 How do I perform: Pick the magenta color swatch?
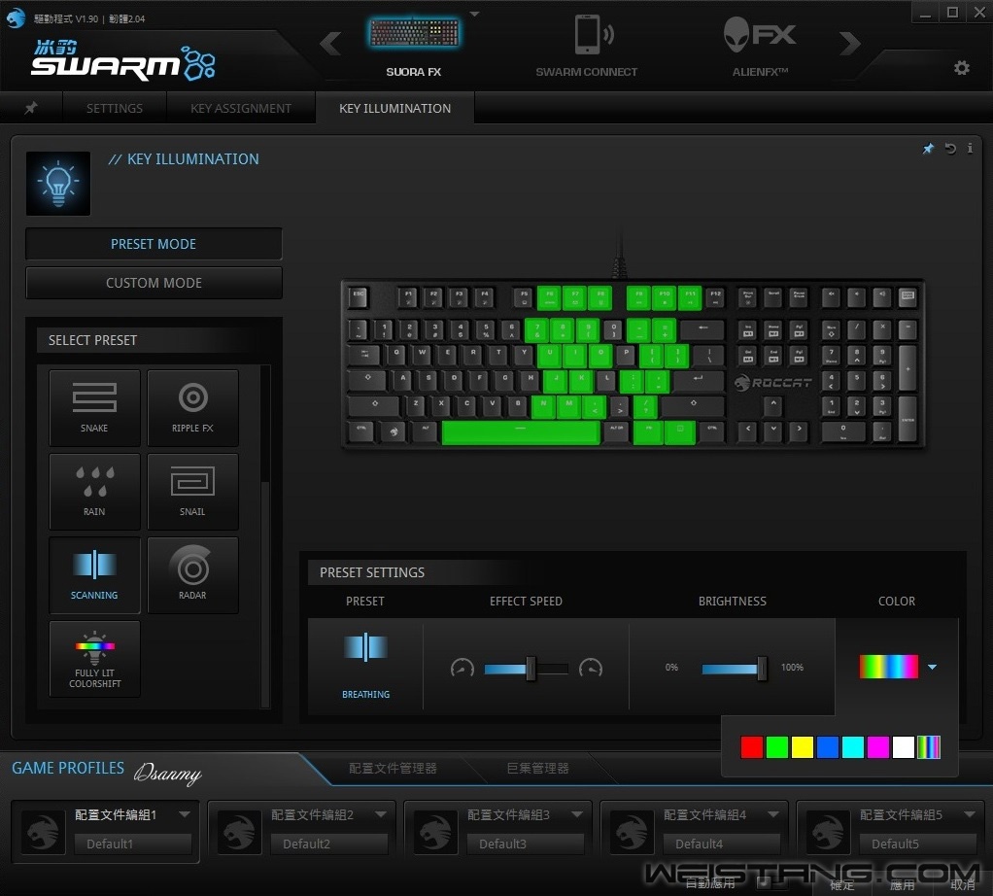tap(878, 747)
